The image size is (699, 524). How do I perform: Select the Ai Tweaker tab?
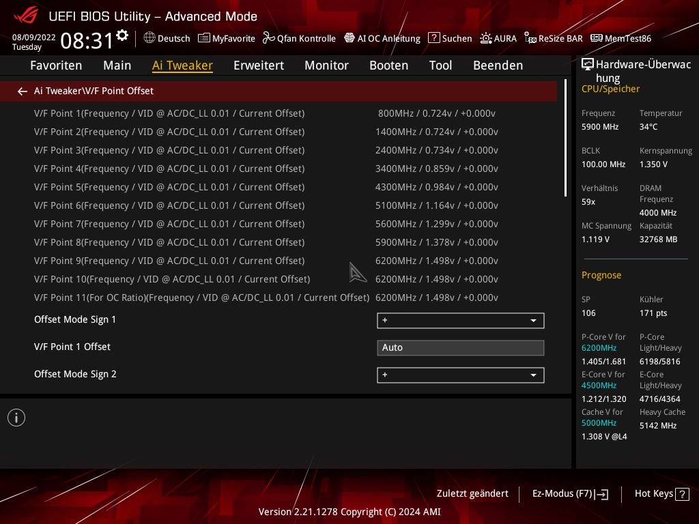pyautogui.click(x=182, y=65)
